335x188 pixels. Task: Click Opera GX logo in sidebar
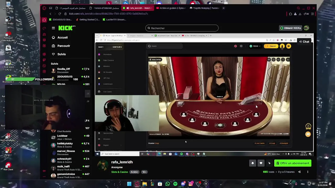click(44, 8)
